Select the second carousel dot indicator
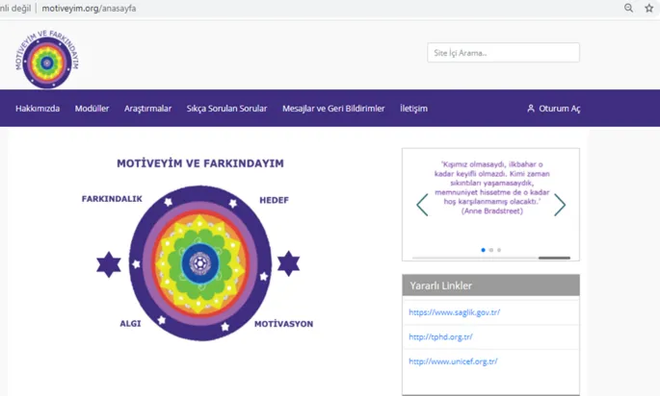Screen dimensions: 660x396 pos(490,250)
